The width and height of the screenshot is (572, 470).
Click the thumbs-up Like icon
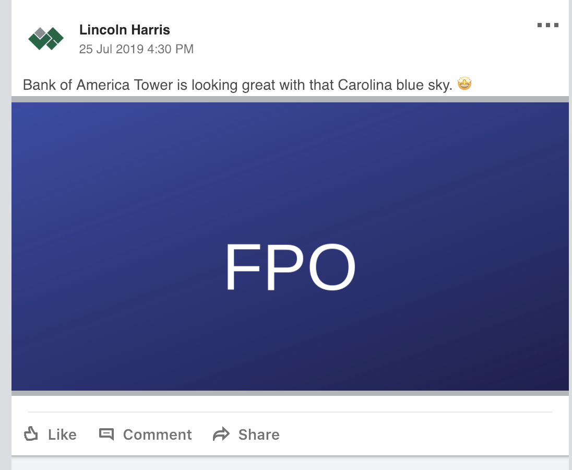tap(32, 434)
